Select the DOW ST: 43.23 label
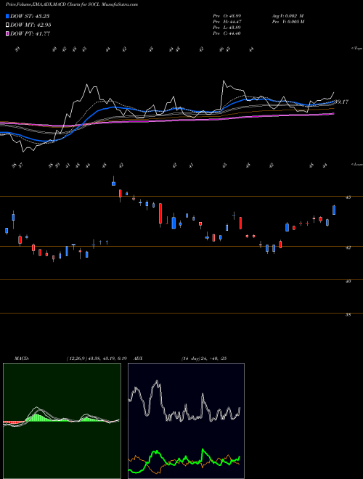Screen dimensions: 363x479 (x=30, y=16)
